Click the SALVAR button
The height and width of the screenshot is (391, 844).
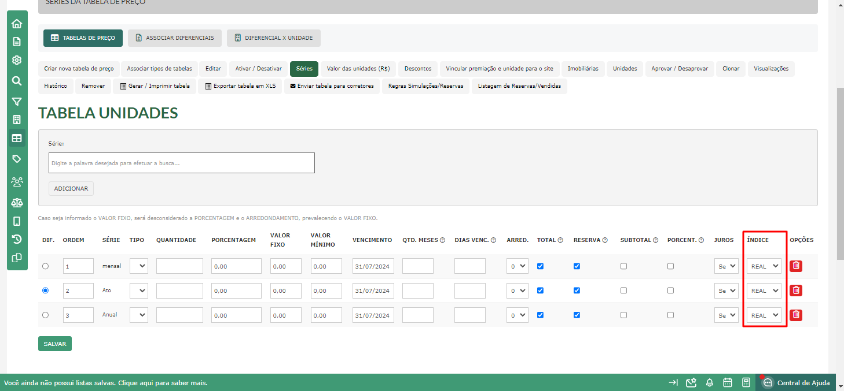tap(55, 344)
